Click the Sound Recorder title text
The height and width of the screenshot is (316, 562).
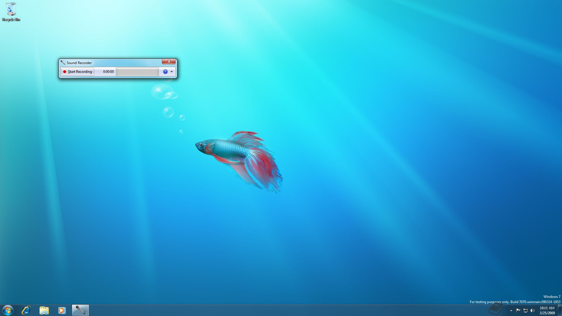point(79,63)
